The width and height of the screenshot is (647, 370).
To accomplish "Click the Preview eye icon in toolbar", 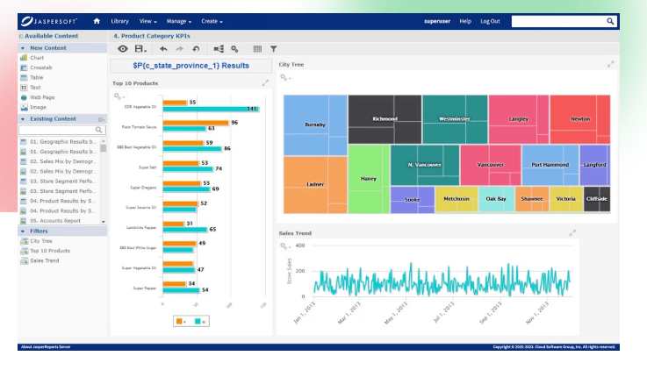I will [123, 48].
